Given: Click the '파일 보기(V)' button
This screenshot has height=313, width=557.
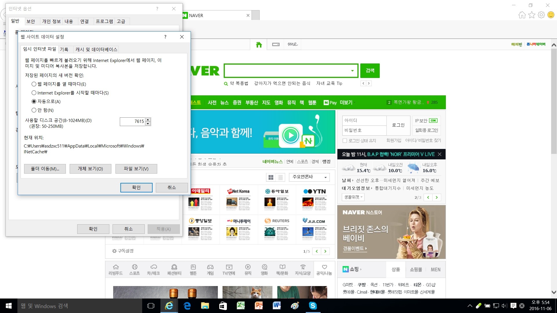Looking at the screenshot, I should (x=136, y=169).
